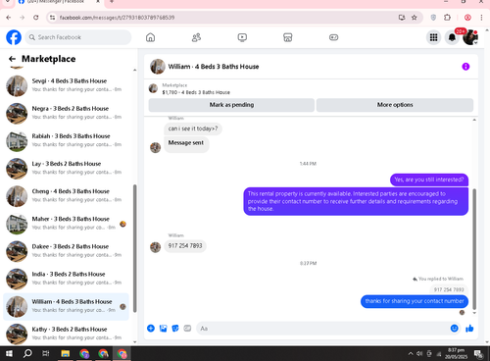Click the Mark as pending button
This screenshot has width=490, height=361.
coord(231,105)
